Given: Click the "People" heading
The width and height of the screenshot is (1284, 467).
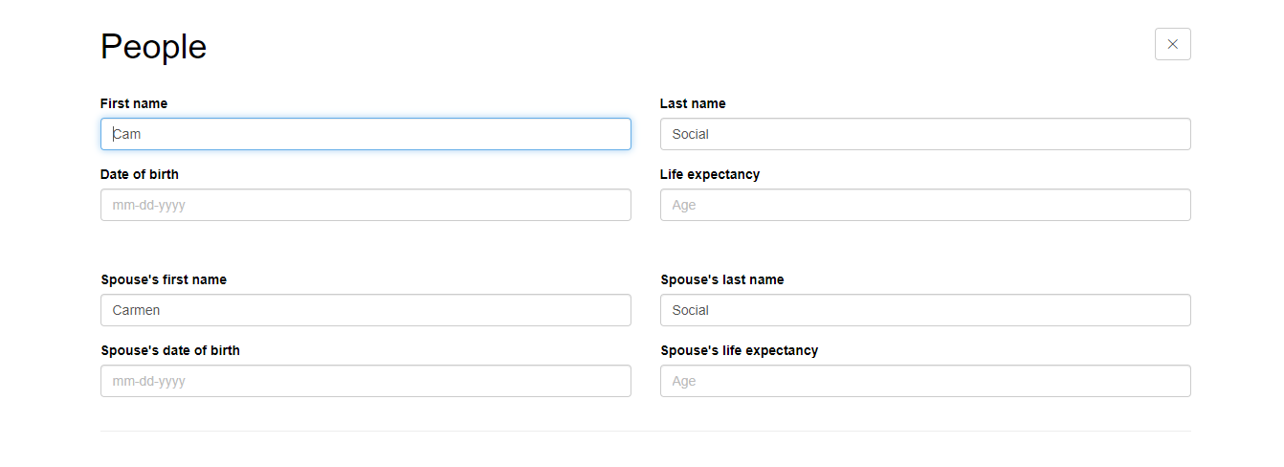Looking at the screenshot, I should coord(153,46).
